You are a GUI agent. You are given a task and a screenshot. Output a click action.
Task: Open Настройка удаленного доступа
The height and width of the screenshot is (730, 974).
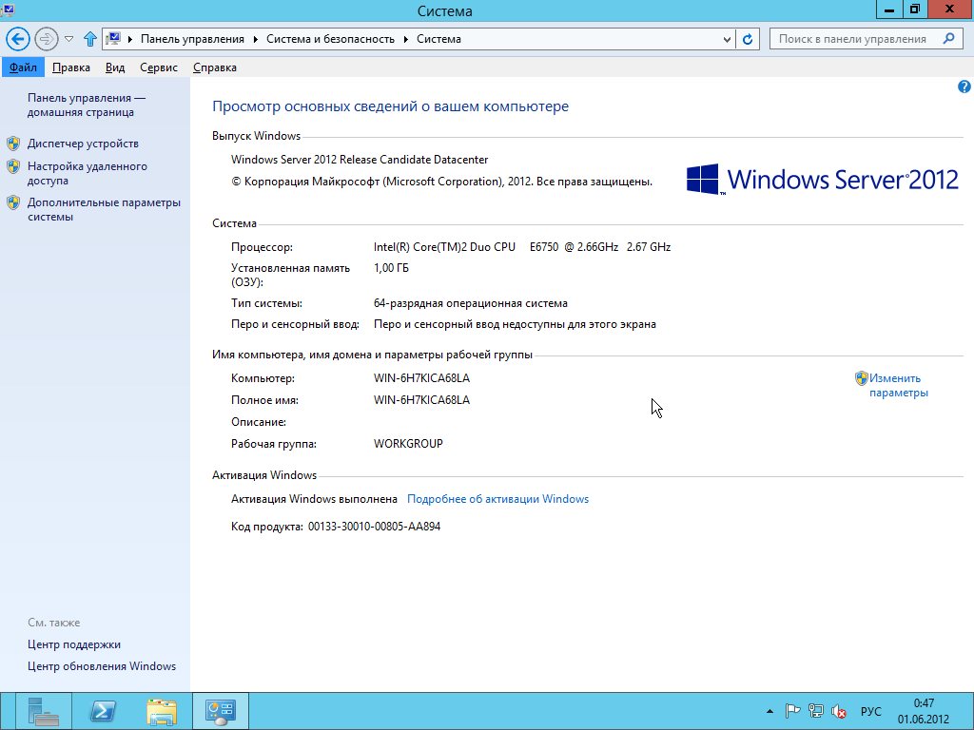(x=87, y=173)
